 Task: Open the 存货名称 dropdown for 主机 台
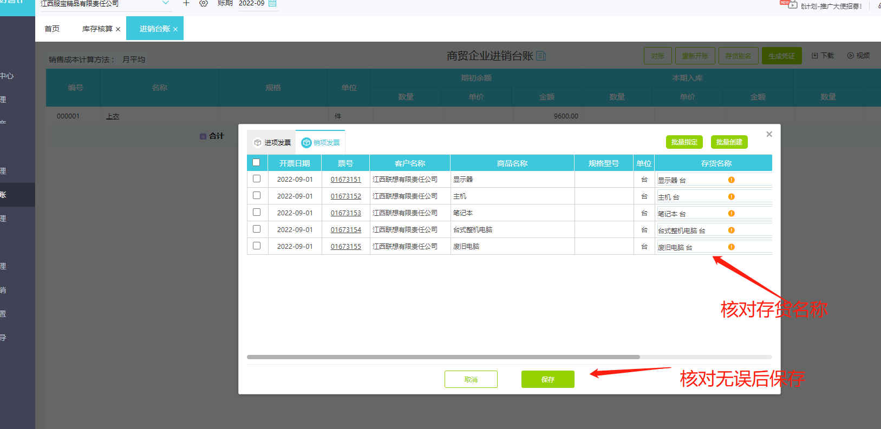(x=714, y=196)
